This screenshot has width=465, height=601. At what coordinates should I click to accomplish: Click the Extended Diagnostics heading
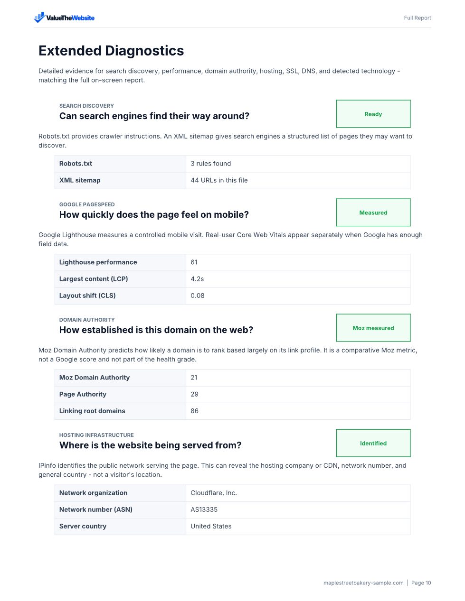[111, 51]
